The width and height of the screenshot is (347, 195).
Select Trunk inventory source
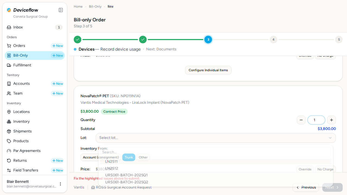pos(129,157)
